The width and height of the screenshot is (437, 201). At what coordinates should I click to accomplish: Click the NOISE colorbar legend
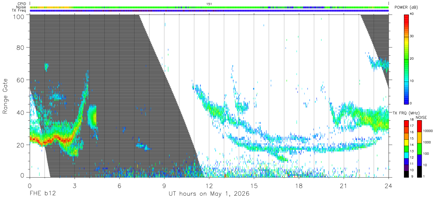(x=419, y=149)
